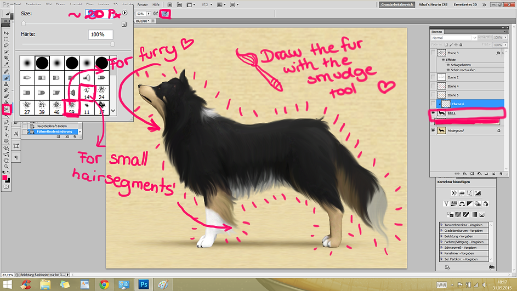This screenshot has width=517, height=291.
Task: Select the Hand tool
Action: point(6,160)
